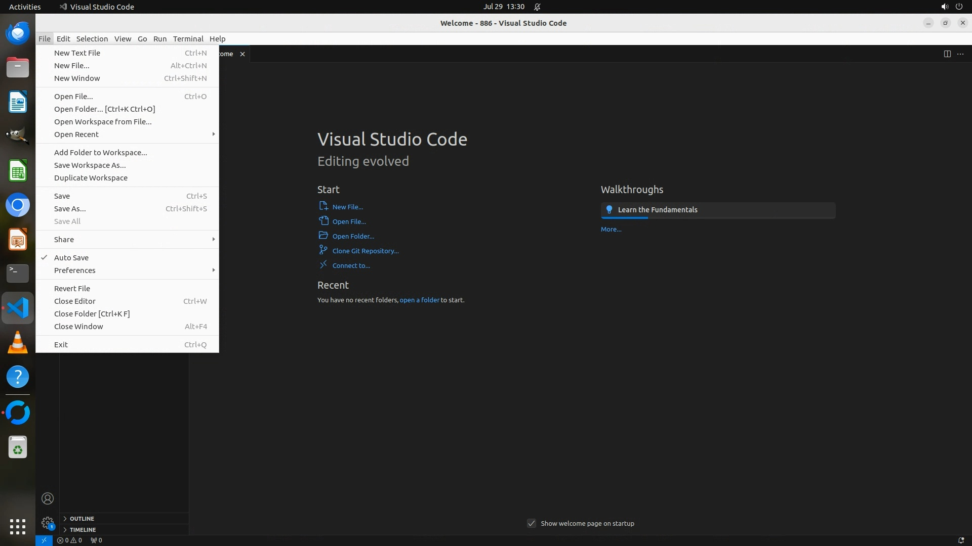The height and width of the screenshot is (546, 972).
Task: Click the Clone Git Repository link
Action: click(x=365, y=251)
